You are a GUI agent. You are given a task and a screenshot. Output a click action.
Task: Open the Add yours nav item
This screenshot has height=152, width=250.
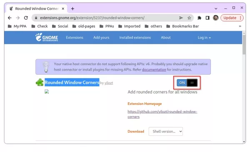tap(101, 38)
